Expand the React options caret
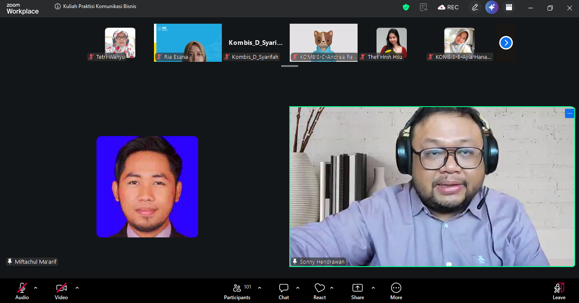The image size is (579, 303). 332,288
